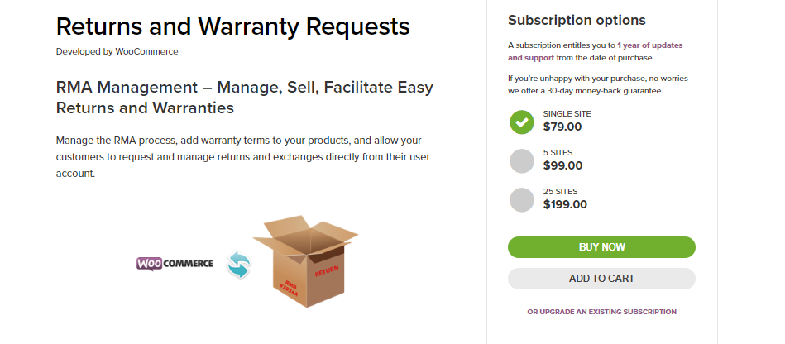785x344 pixels.
Task: Click the $79.00 price label
Action: tap(562, 127)
